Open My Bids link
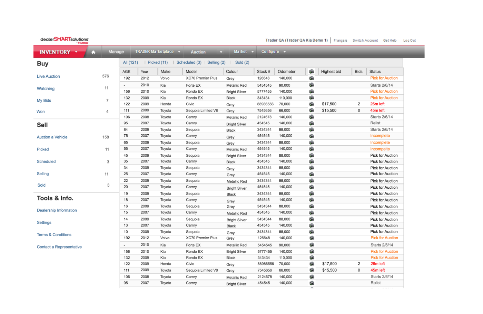 [x=44, y=101]
